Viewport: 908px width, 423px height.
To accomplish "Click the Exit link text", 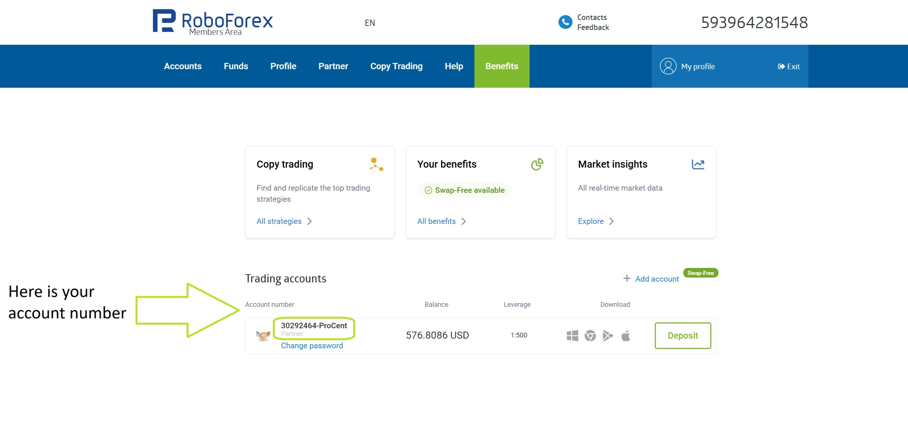I will click(793, 67).
